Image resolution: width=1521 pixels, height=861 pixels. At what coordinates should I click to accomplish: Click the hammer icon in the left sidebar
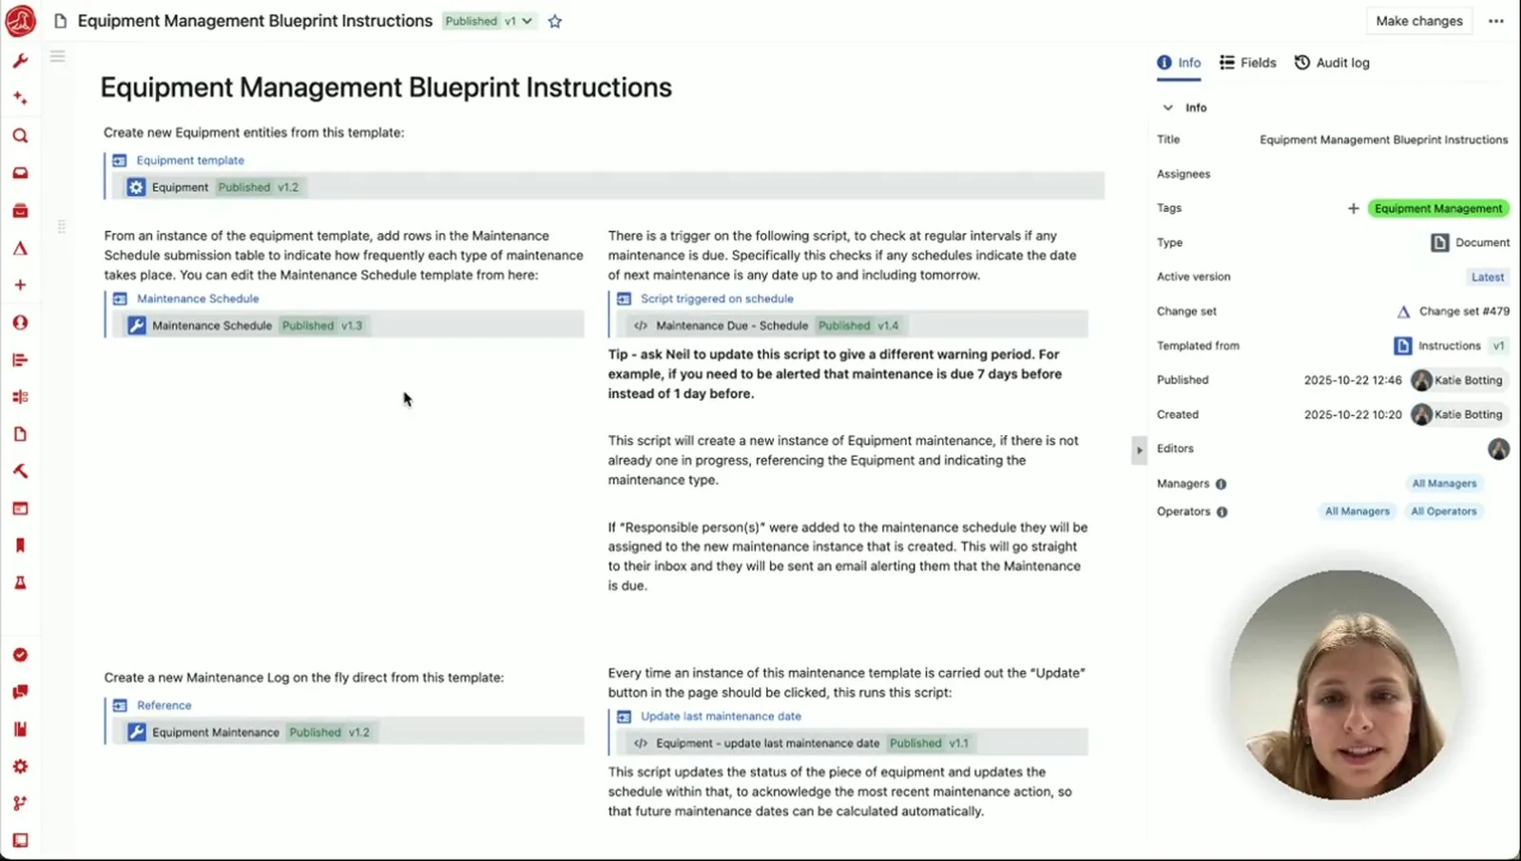(20, 471)
